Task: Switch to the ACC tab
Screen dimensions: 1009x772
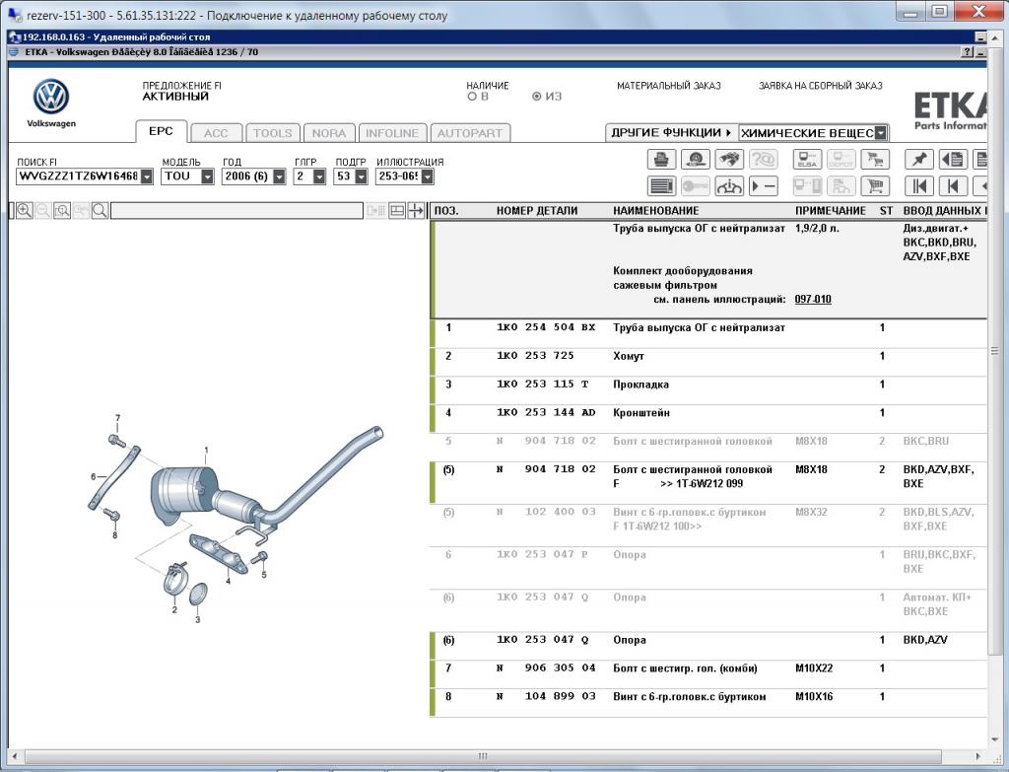Action: tap(216, 133)
